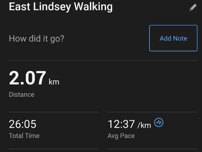Tap the divider line above Total Time
The height and width of the screenshot is (152, 202).
[54, 112]
